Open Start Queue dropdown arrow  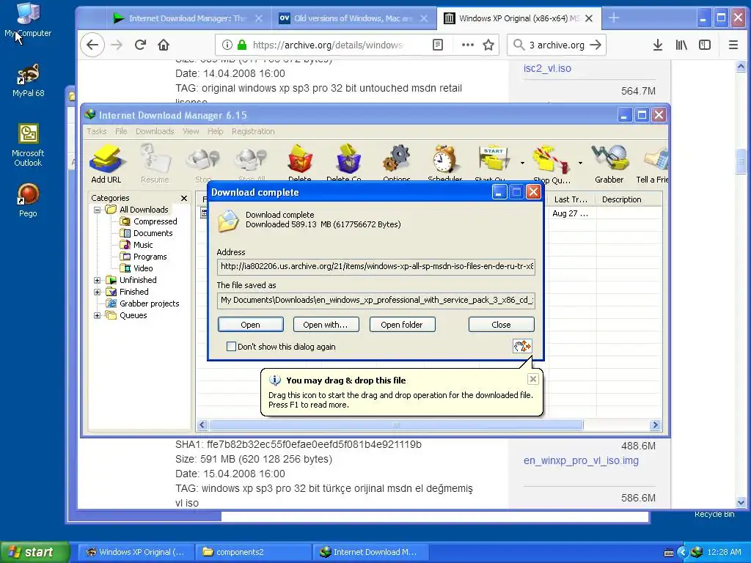[x=522, y=163]
